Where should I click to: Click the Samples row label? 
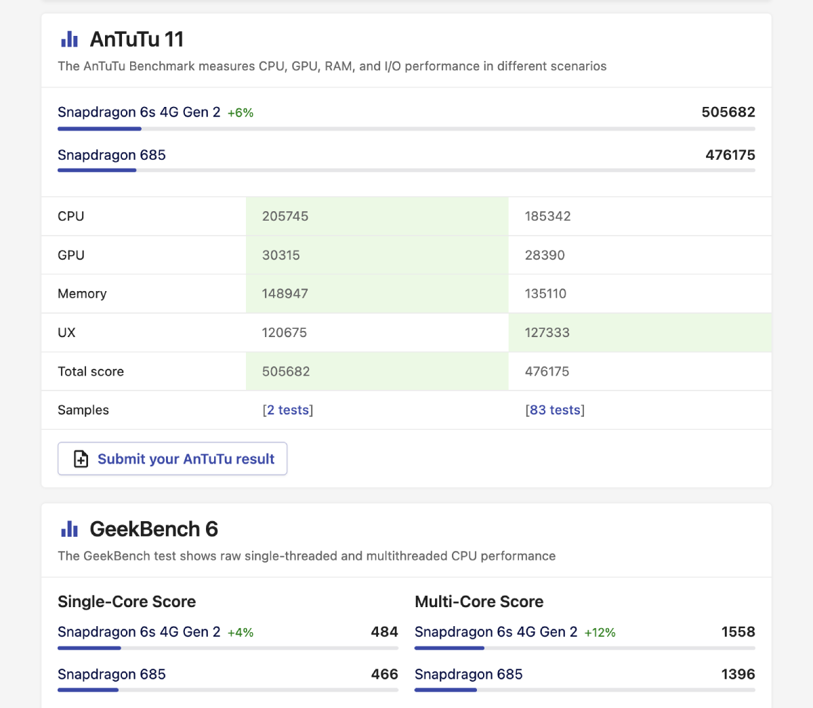click(83, 410)
